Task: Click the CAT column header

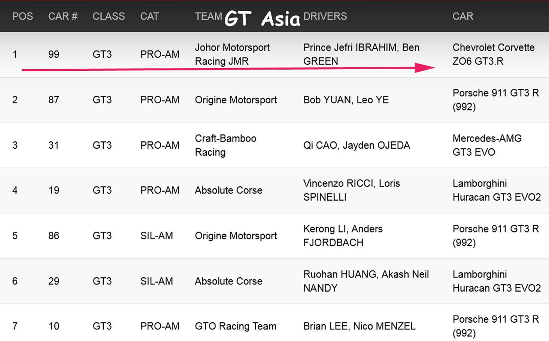Action: (x=149, y=16)
